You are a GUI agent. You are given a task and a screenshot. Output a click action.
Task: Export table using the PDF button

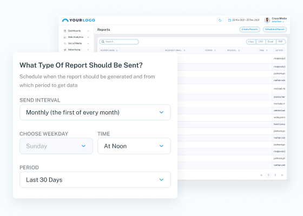(281, 42)
